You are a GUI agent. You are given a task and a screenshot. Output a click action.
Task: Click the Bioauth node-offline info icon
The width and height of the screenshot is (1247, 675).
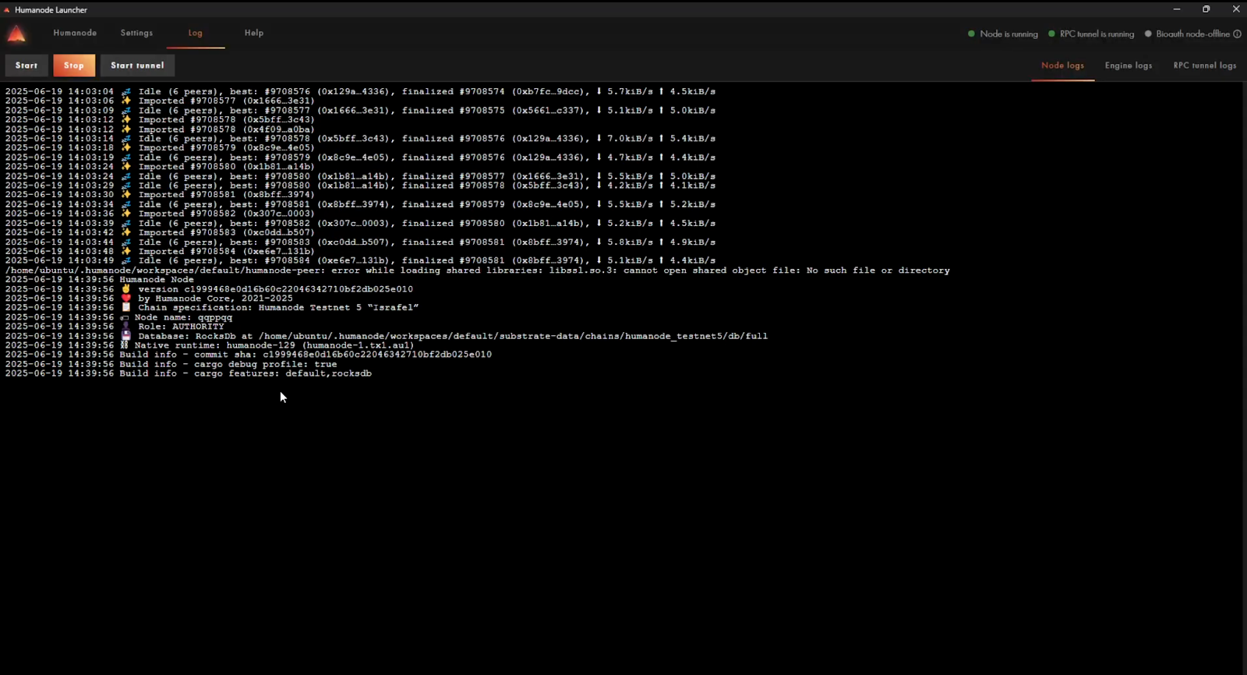[1237, 34]
